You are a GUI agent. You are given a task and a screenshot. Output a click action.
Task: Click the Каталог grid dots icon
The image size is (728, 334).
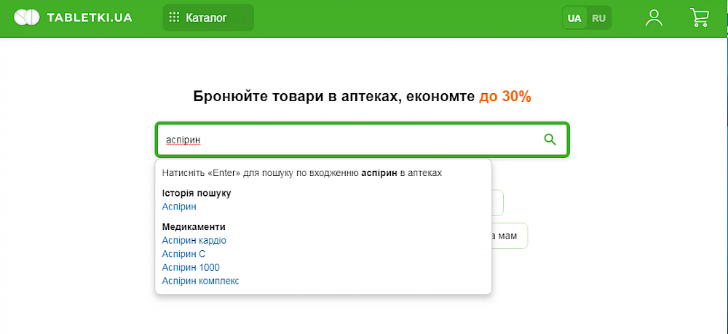click(x=174, y=17)
